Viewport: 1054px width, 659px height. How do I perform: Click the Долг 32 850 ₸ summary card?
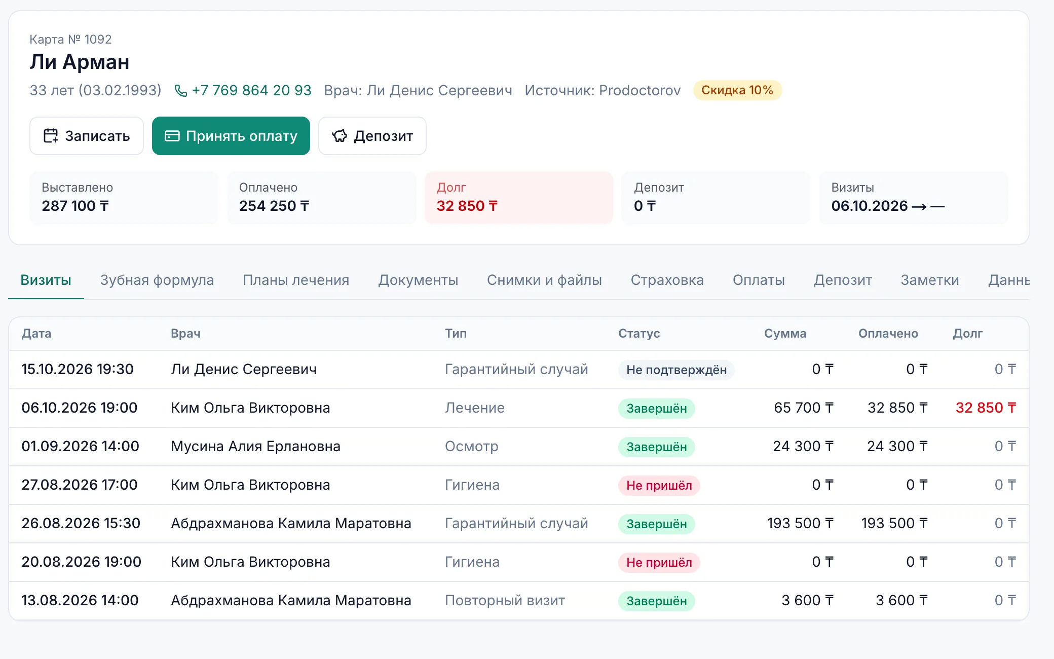519,198
